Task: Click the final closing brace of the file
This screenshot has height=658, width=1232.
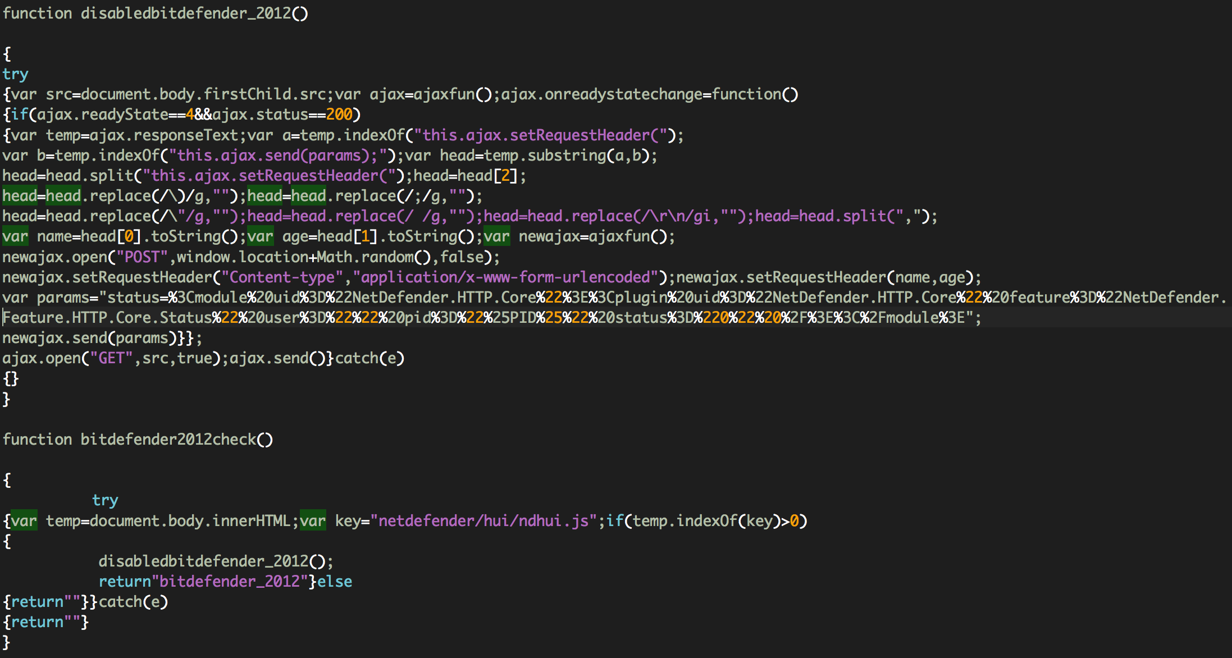Action: point(6,642)
